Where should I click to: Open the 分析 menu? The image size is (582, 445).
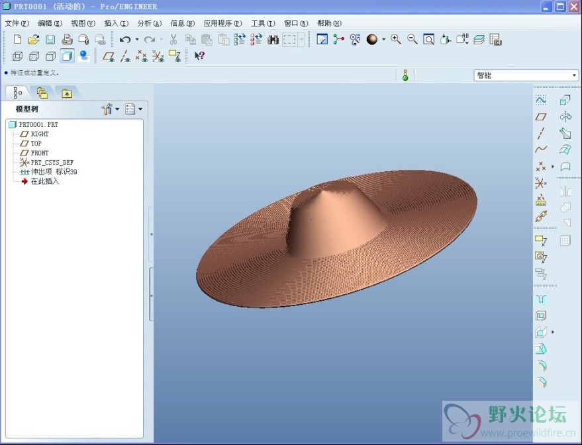click(149, 23)
